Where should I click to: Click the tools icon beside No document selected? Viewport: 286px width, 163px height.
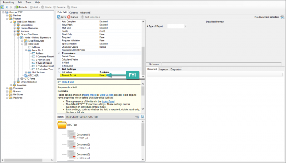[282, 17]
